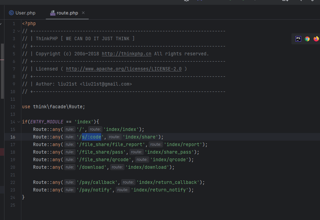The image size is (320, 220).
Task: Select the route.php editor tab
Action: pos(67,13)
